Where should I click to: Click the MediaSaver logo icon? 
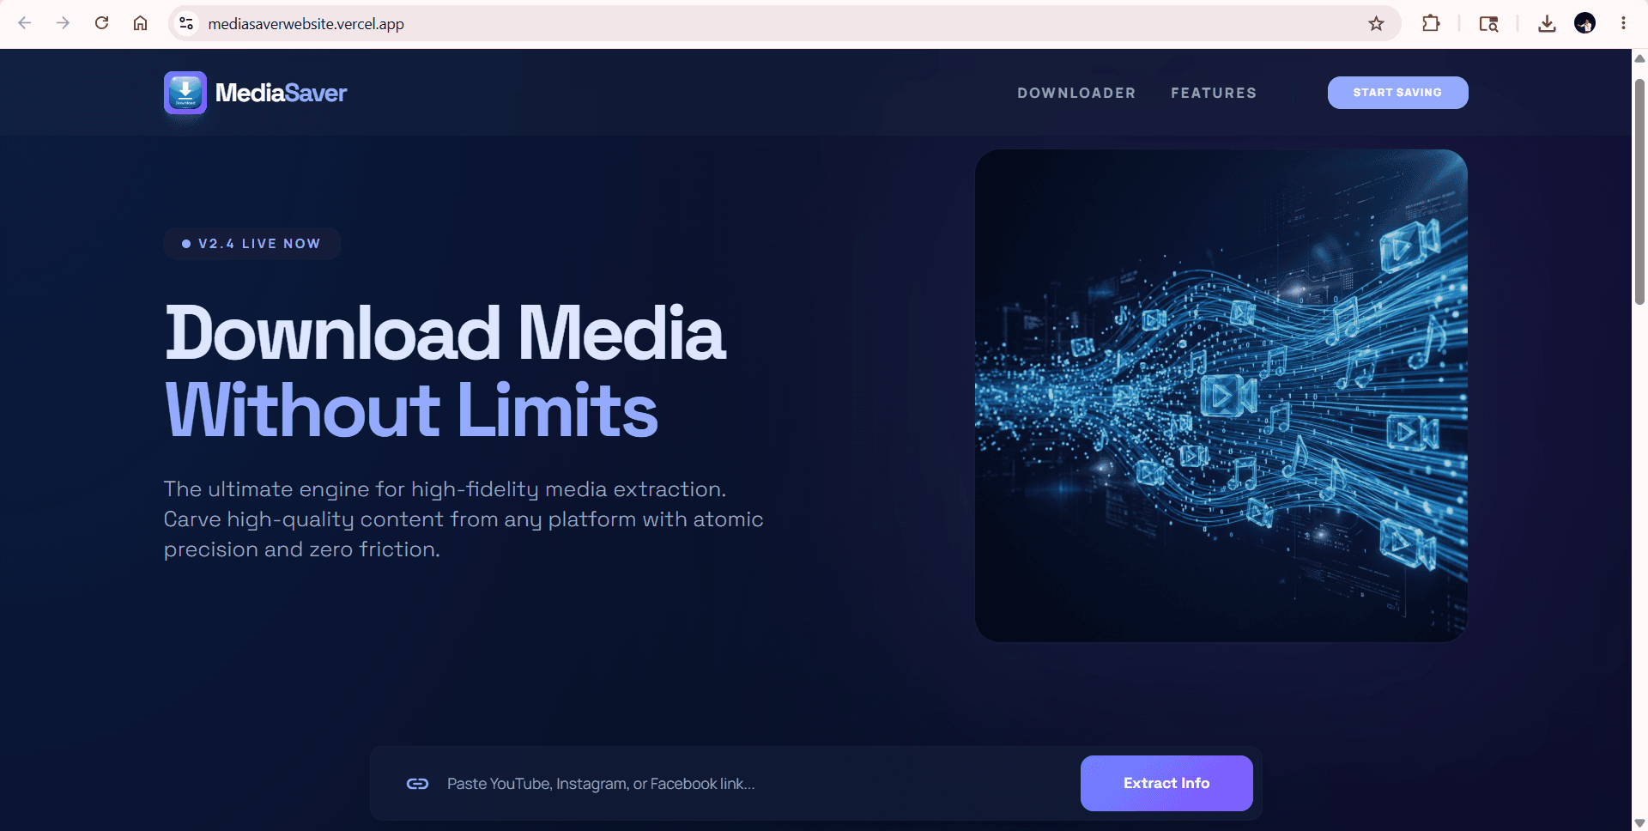pos(185,93)
